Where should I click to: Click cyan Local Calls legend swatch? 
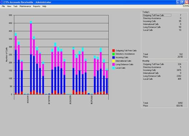pyautogui.click(x=114, y=68)
